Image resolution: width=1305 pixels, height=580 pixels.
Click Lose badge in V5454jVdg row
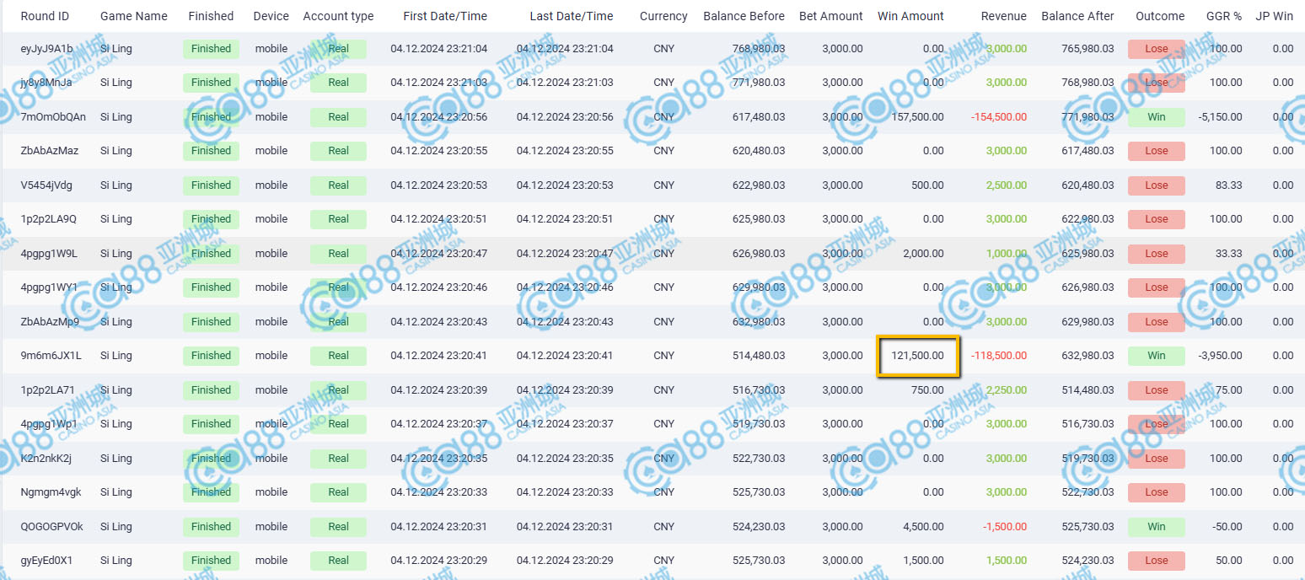(x=1157, y=185)
